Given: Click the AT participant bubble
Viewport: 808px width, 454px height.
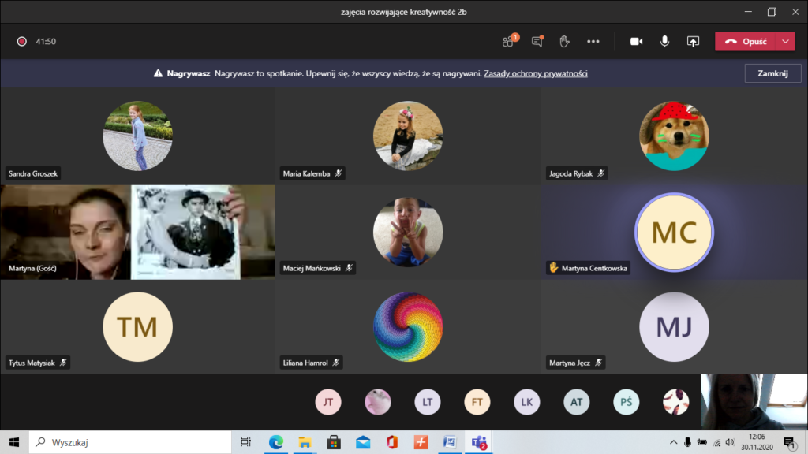Looking at the screenshot, I should 577,402.
